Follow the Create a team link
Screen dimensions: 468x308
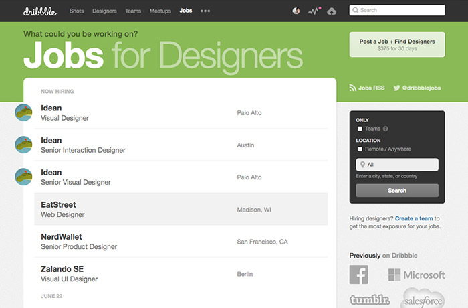click(414, 218)
